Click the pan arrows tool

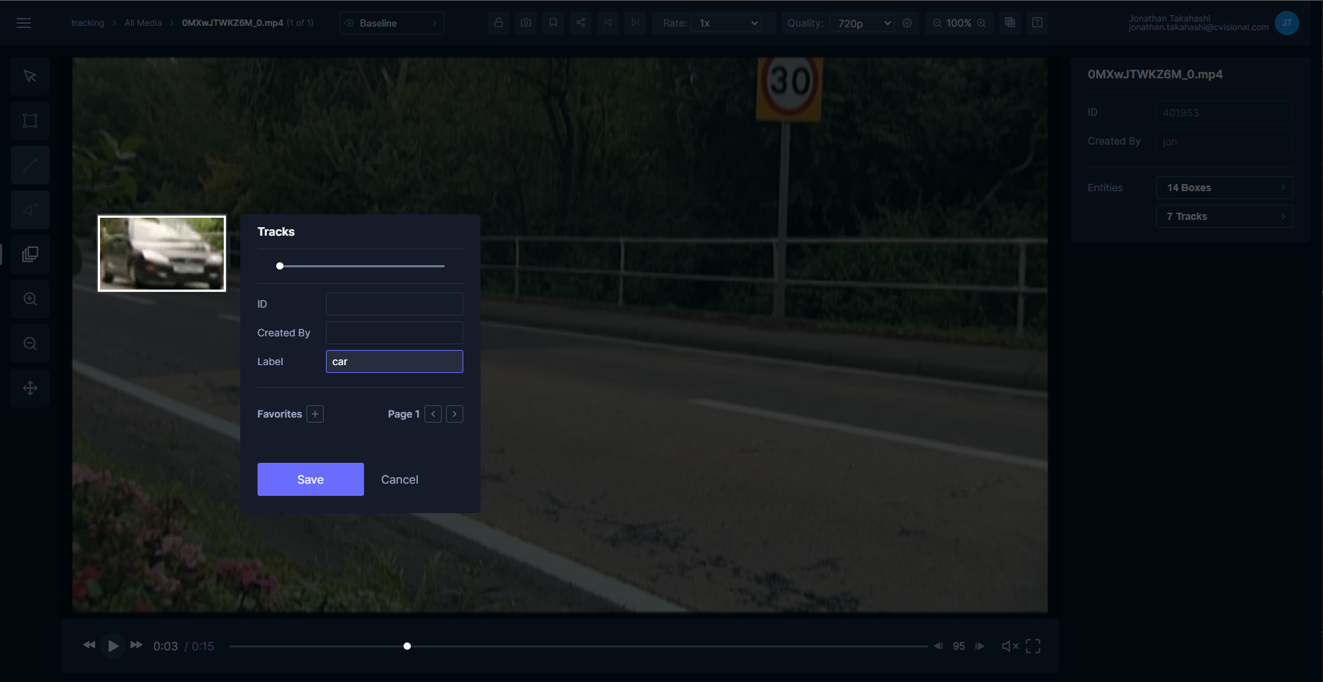pos(30,388)
